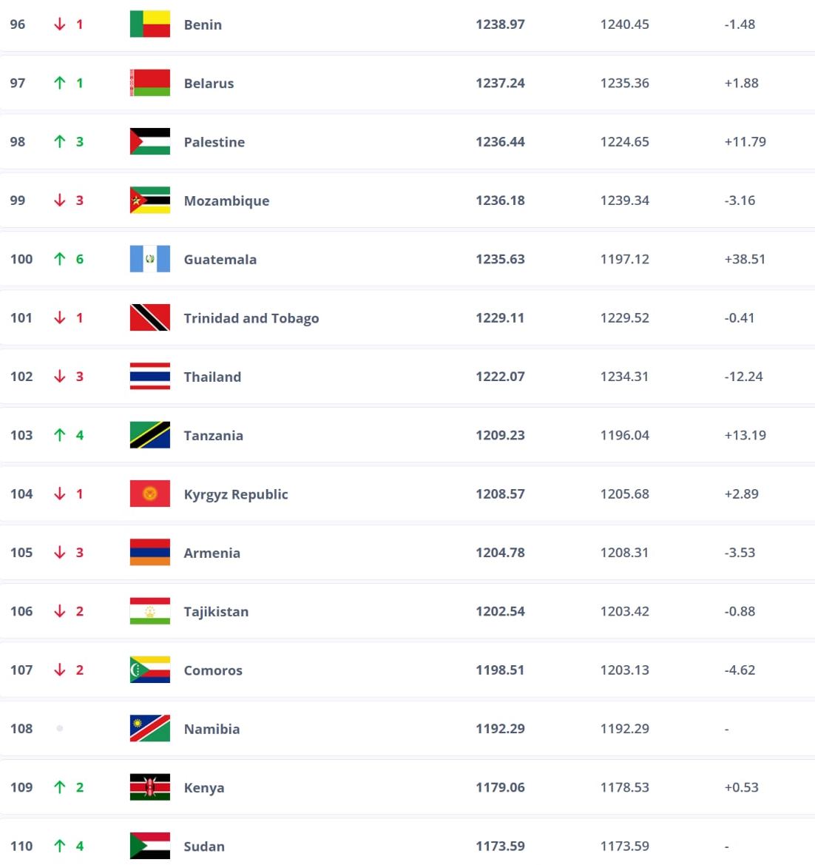
Task: Click Guatemala's total points 1235.63
Action: pos(500,259)
